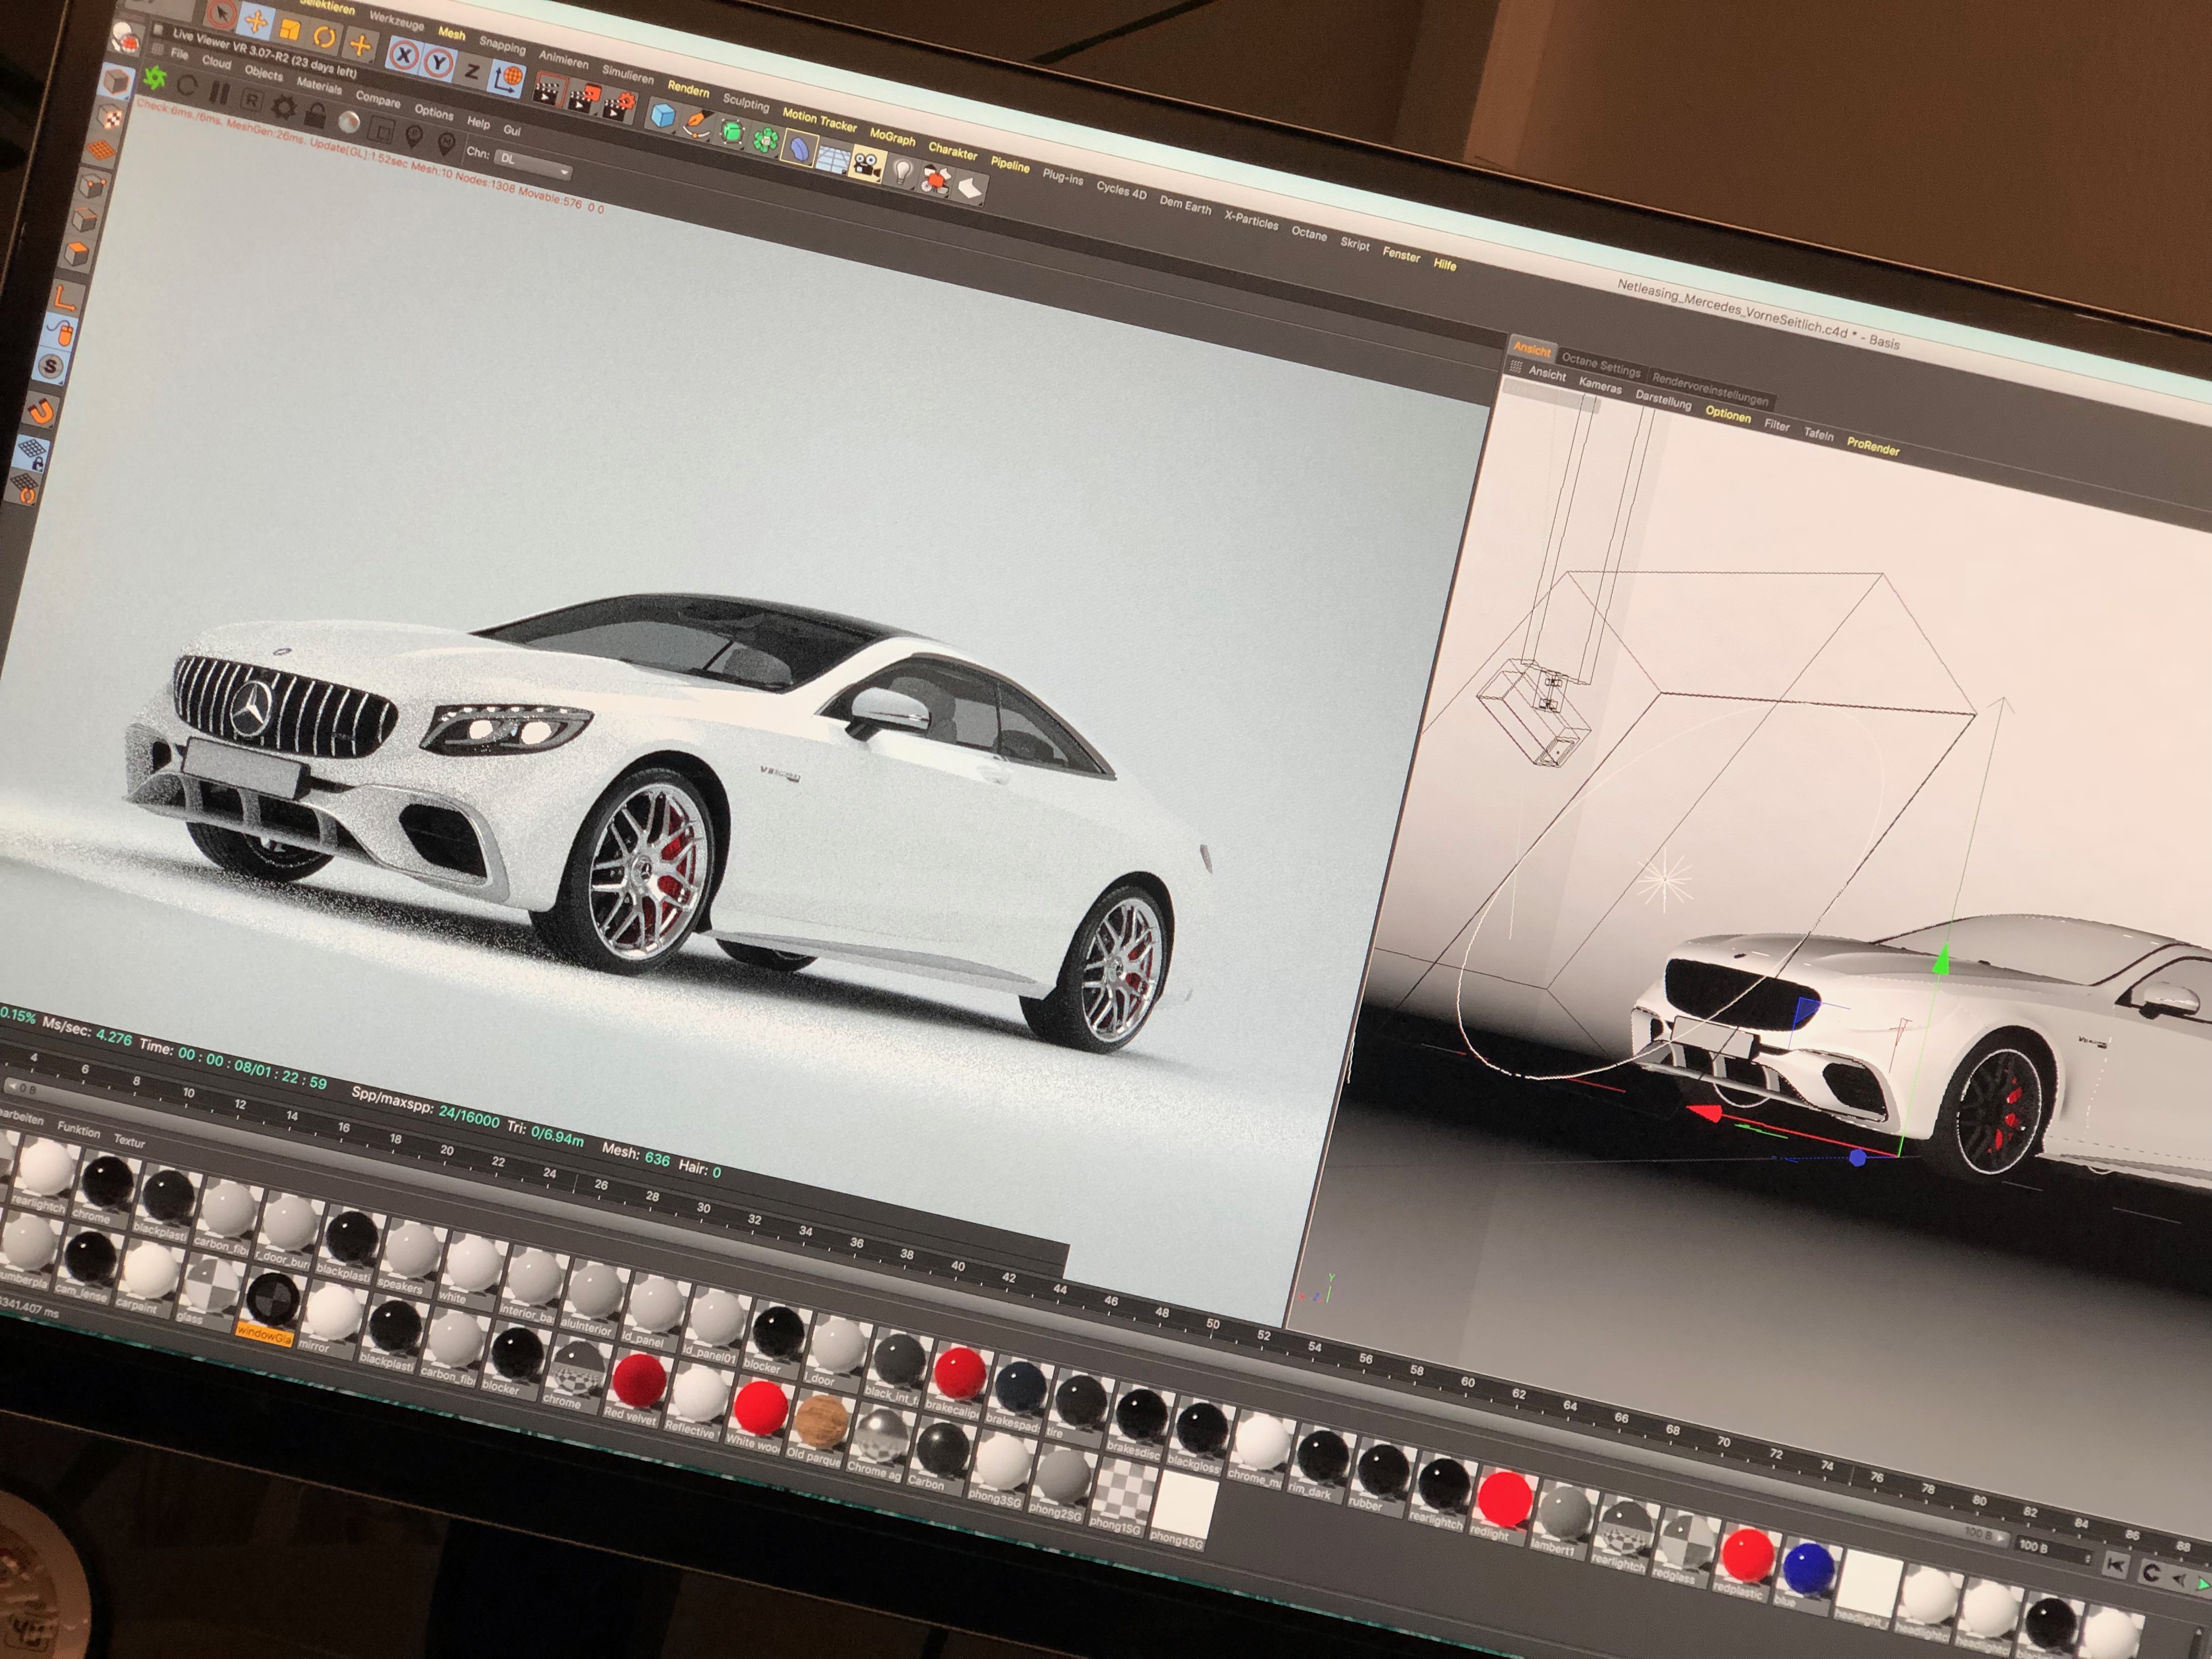Open viewport Filter menu
Viewport: 2212px width, 1659px height.
[x=1776, y=425]
